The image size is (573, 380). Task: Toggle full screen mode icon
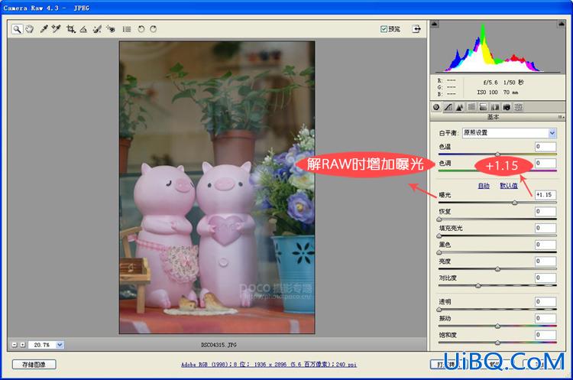(x=416, y=29)
